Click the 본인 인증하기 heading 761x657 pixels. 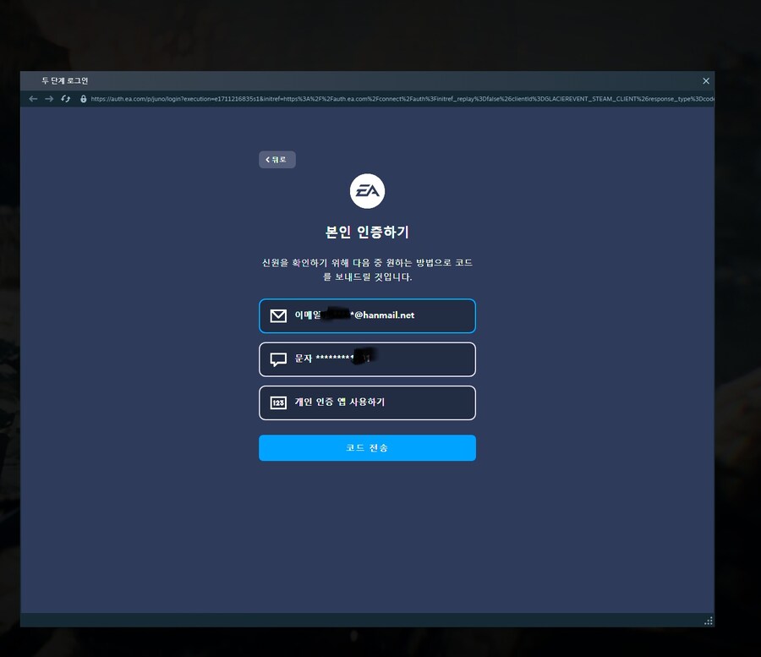[367, 232]
